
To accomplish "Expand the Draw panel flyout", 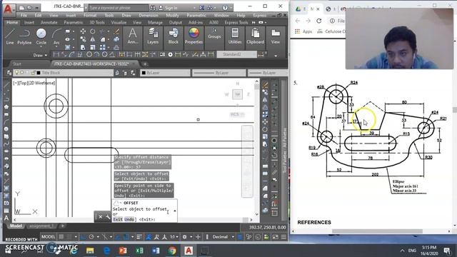I will tap(40, 55).
